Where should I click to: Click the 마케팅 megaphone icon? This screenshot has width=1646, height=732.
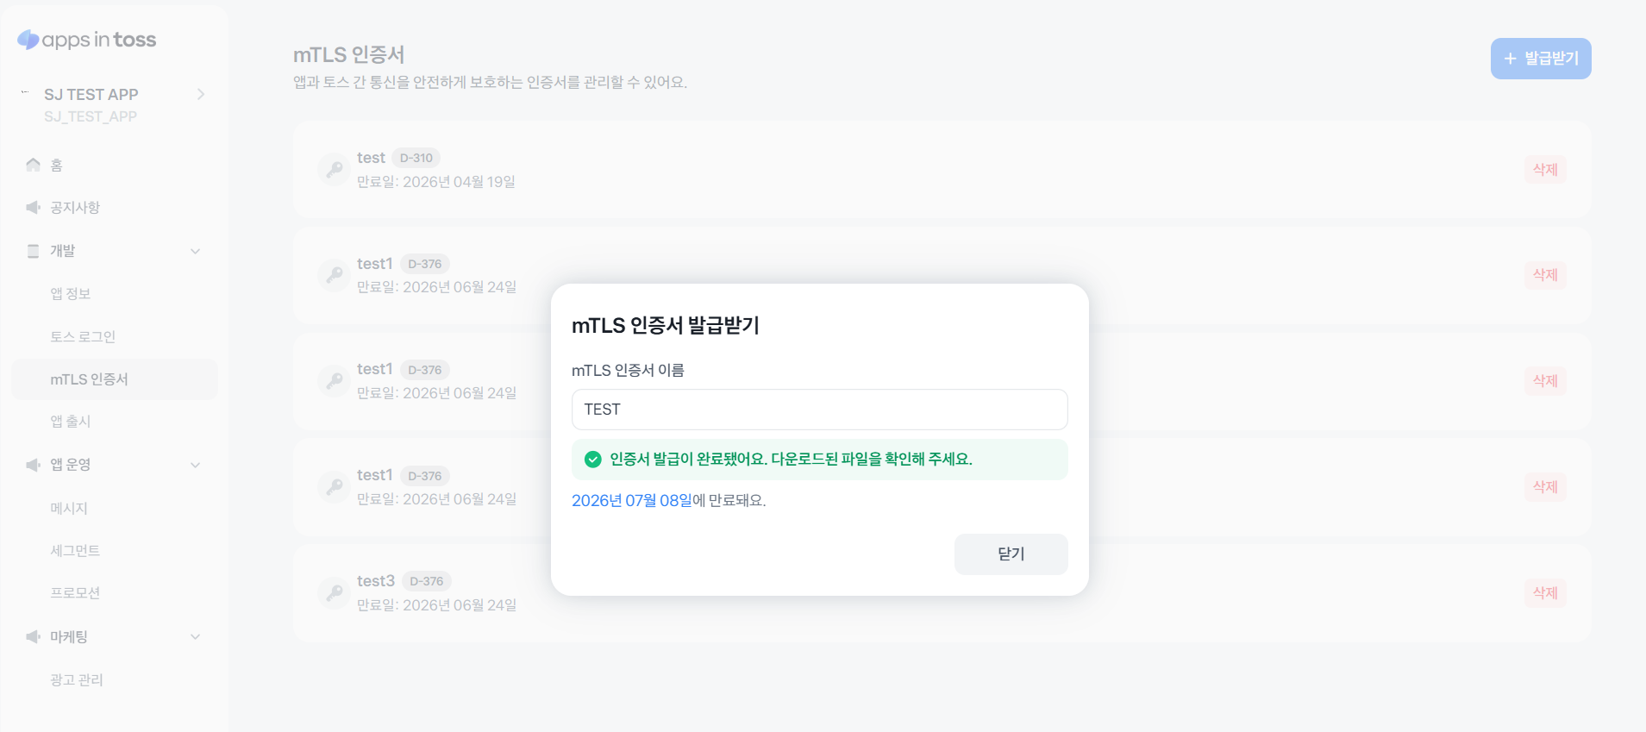tap(33, 636)
